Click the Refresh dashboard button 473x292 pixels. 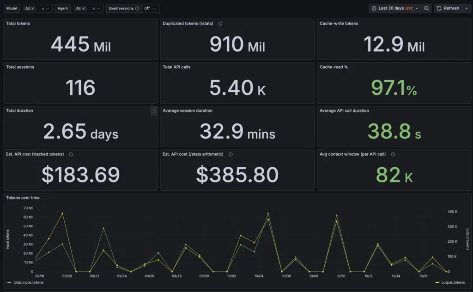pyautogui.click(x=448, y=8)
